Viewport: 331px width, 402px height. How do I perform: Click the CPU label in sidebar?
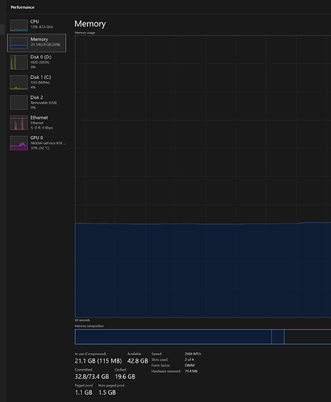35,22
